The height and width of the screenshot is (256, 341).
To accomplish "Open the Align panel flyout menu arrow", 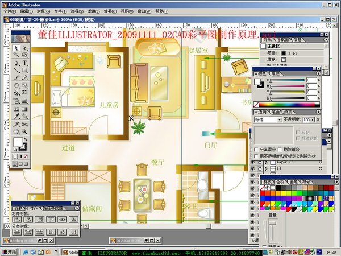I will [x=77, y=208].
